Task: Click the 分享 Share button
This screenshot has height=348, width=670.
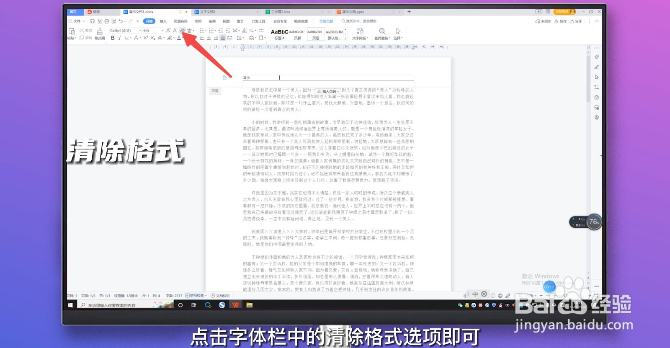Action: (x=576, y=21)
